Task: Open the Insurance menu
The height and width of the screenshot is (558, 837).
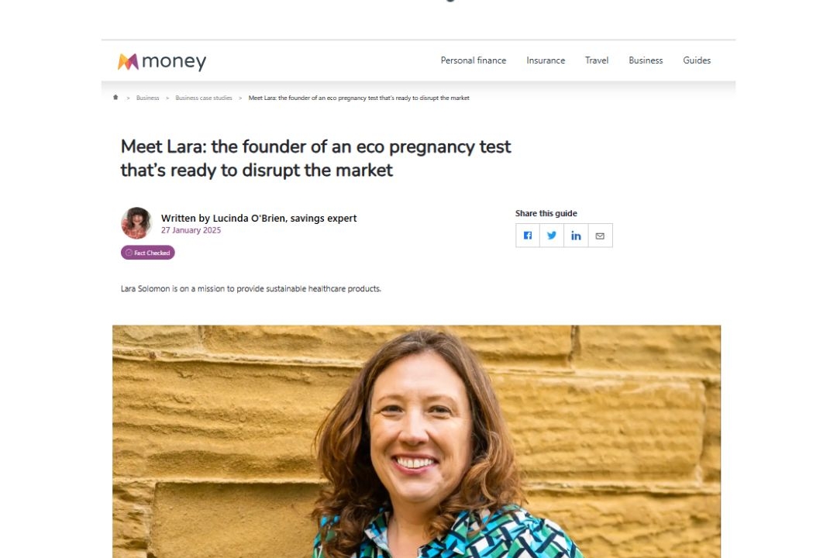Action: pos(546,60)
